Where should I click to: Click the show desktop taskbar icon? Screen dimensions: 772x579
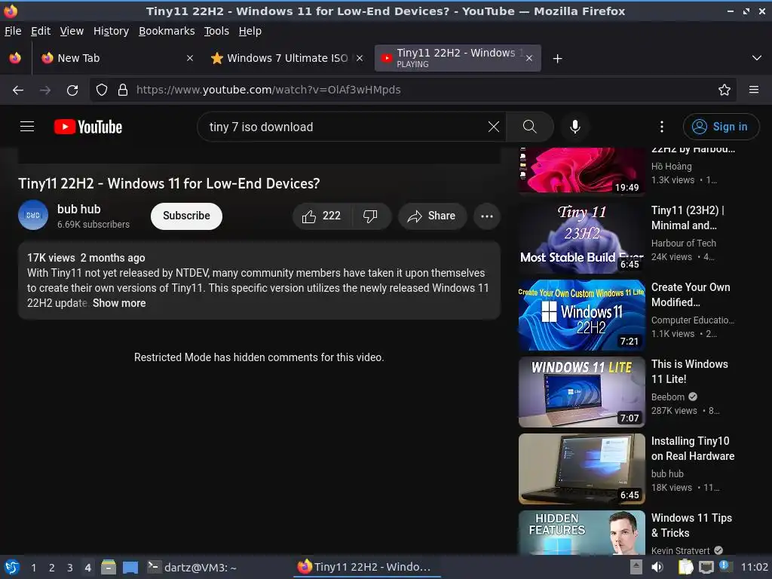coord(130,567)
